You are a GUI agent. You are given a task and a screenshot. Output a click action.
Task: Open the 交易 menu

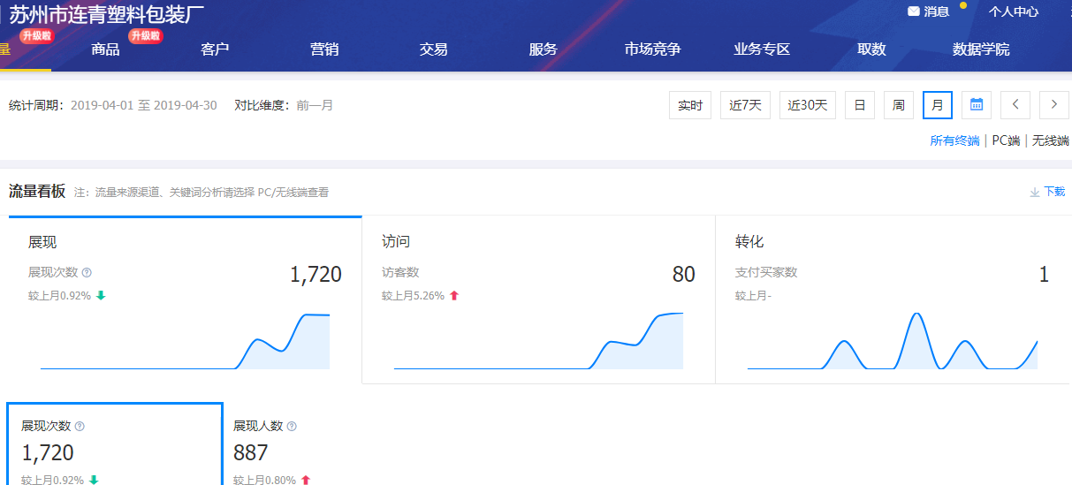434,49
